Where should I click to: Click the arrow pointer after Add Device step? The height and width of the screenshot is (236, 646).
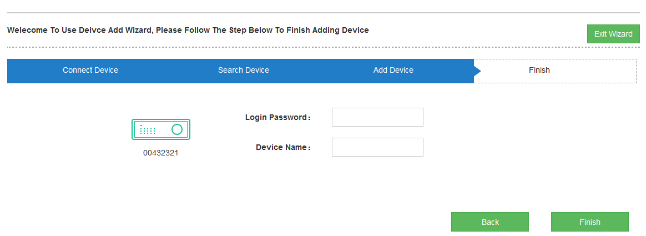coord(477,71)
